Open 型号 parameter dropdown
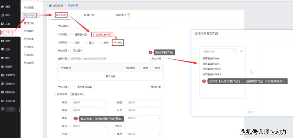 click(x=89, y=126)
